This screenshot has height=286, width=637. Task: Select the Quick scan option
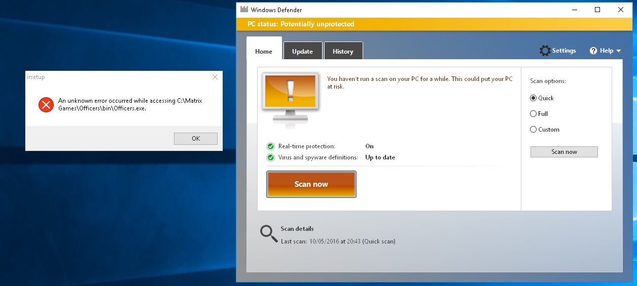(x=533, y=98)
